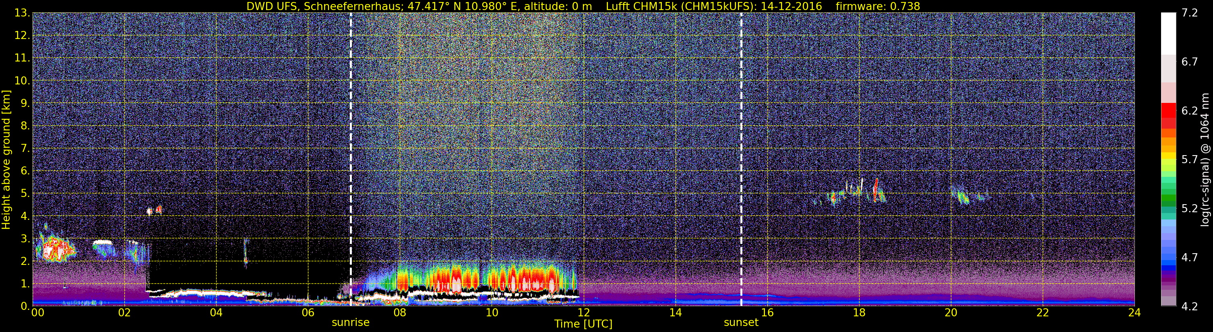Click the "18" tick on the time axis
The width and height of the screenshot is (1213, 332).
click(859, 313)
